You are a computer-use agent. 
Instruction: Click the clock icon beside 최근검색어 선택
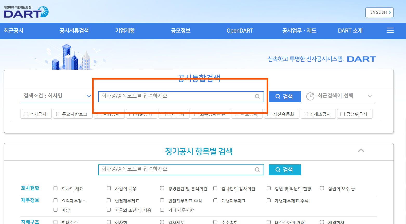click(310, 96)
